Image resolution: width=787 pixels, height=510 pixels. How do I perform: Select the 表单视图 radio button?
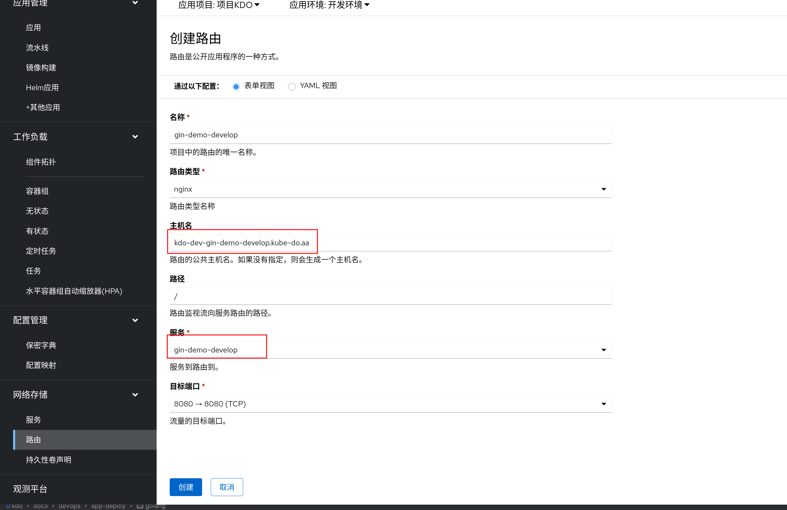236,87
